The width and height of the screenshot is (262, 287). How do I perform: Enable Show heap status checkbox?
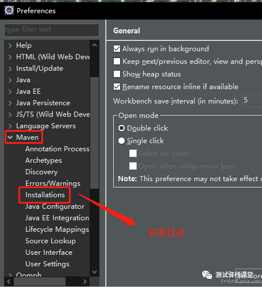coord(117,74)
